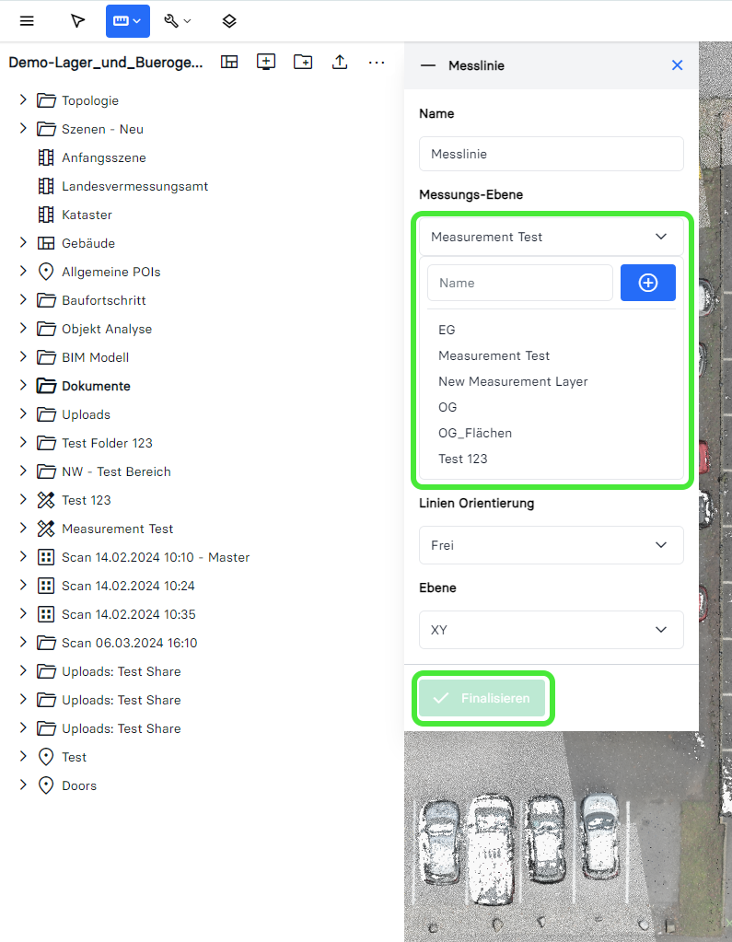Choose New Measurement Layer option
Viewport: 732px width, 942px height.
pos(513,381)
